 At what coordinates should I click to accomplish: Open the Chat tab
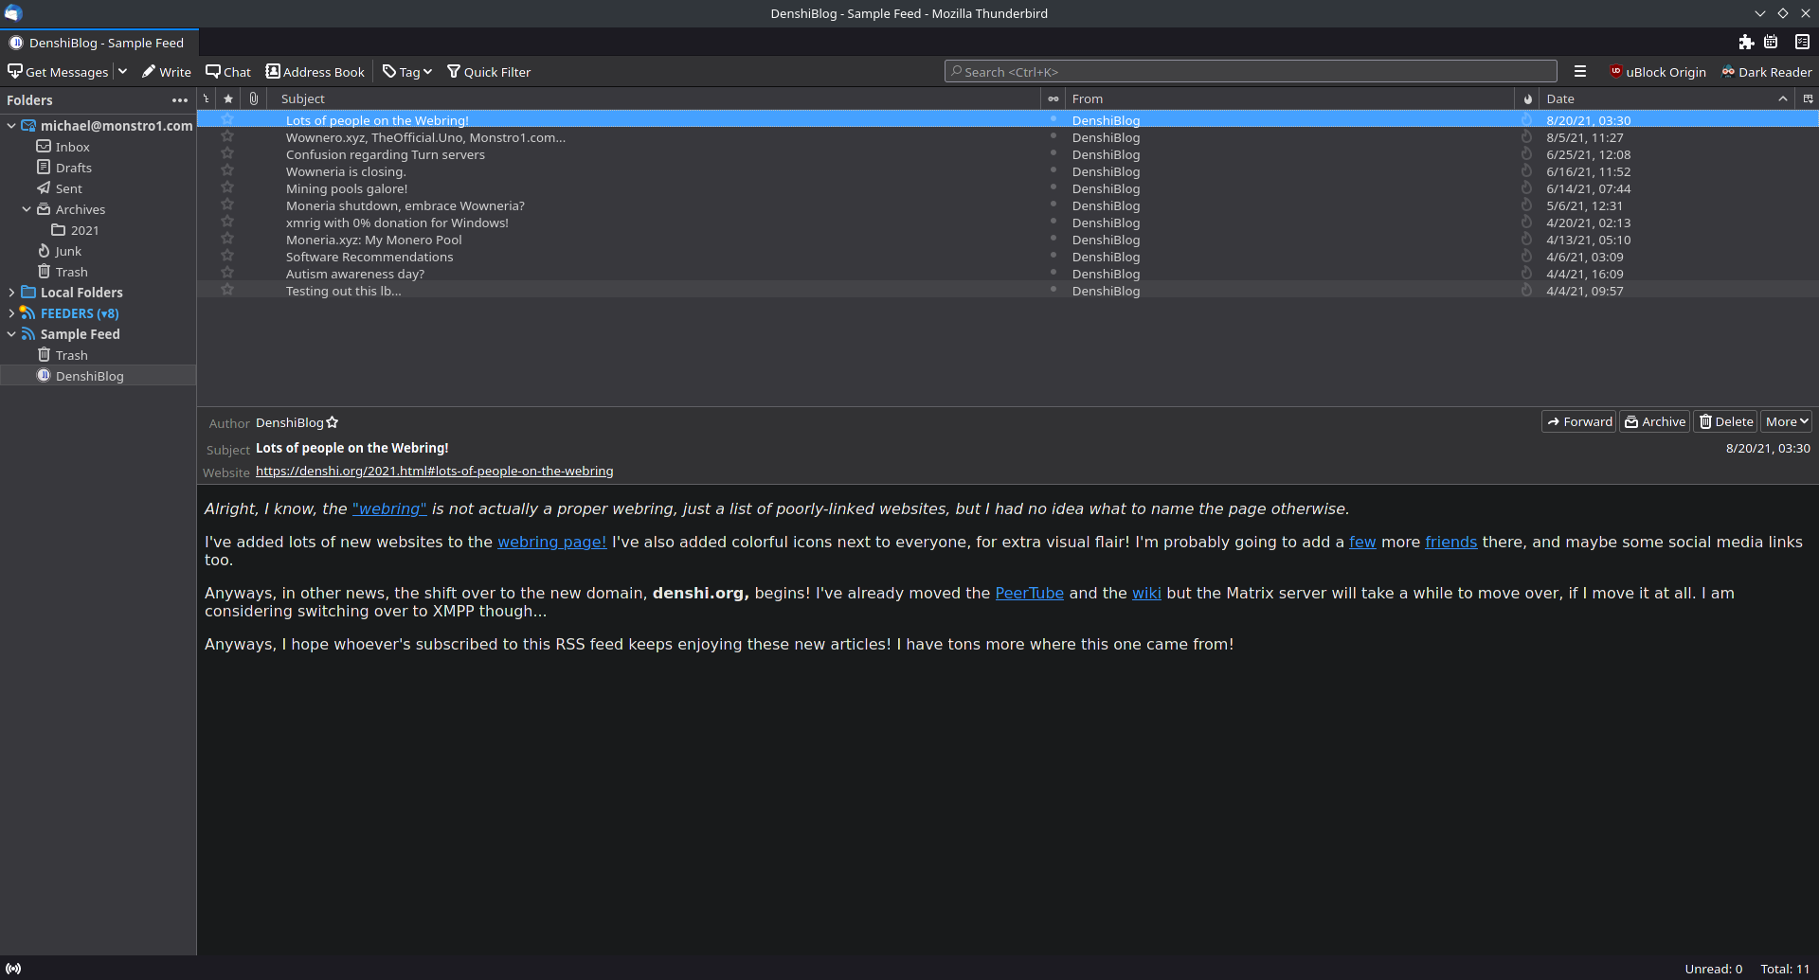[x=228, y=72]
